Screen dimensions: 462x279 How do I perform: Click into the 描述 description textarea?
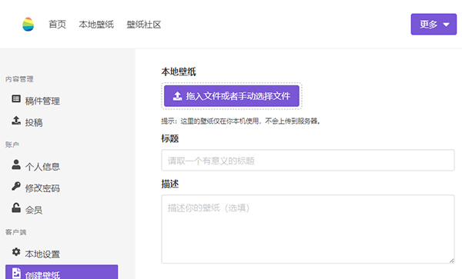[308, 229]
